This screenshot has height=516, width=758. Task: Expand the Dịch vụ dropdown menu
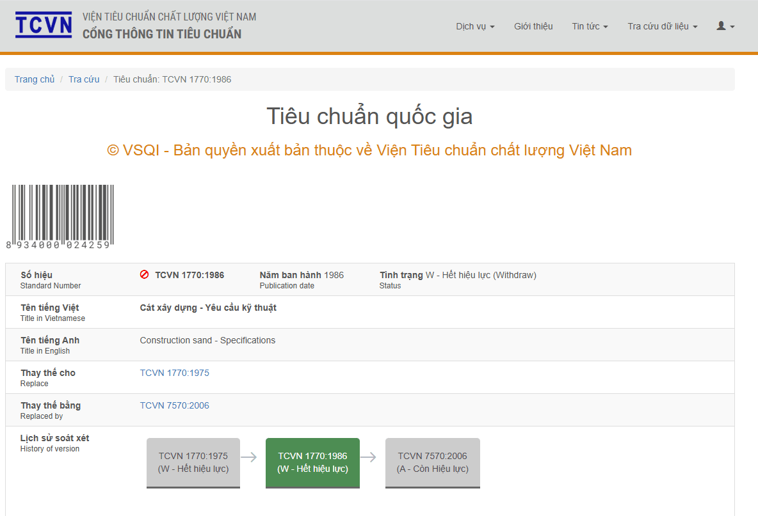point(475,27)
